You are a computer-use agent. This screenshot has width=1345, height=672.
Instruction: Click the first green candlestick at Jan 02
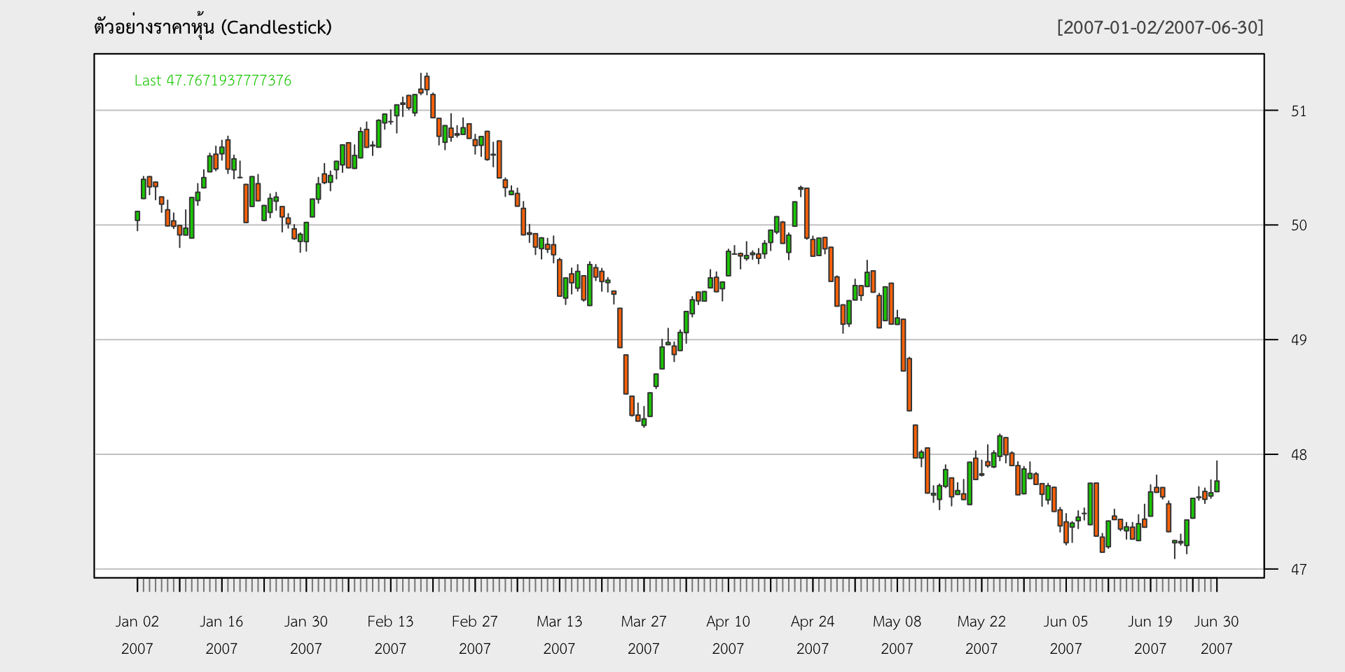(x=137, y=216)
